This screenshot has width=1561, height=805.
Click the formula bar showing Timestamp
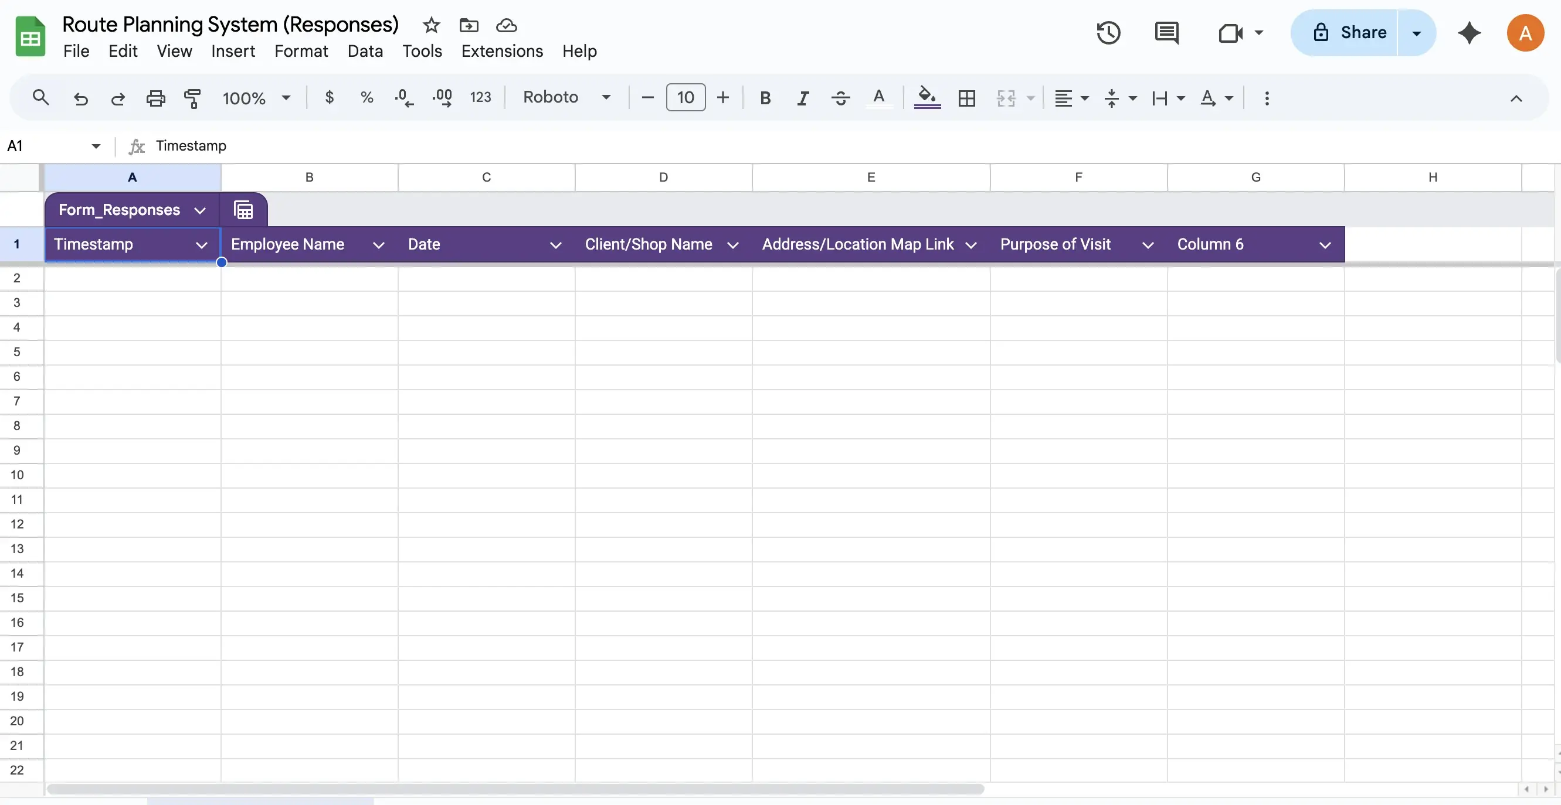pyautogui.click(x=191, y=145)
